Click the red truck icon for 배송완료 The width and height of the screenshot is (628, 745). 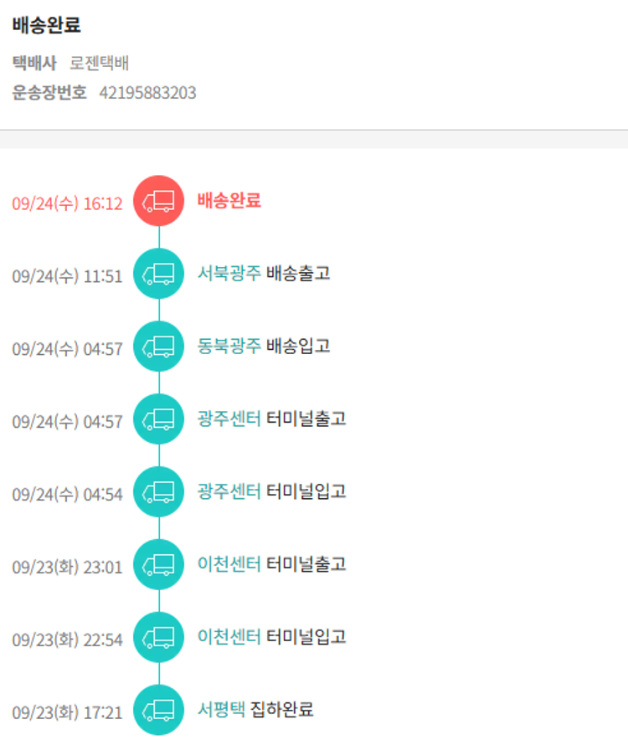[x=158, y=201]
